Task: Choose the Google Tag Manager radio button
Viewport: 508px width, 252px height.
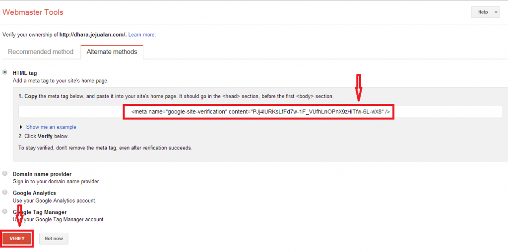Action: click(x=5, y=211)
